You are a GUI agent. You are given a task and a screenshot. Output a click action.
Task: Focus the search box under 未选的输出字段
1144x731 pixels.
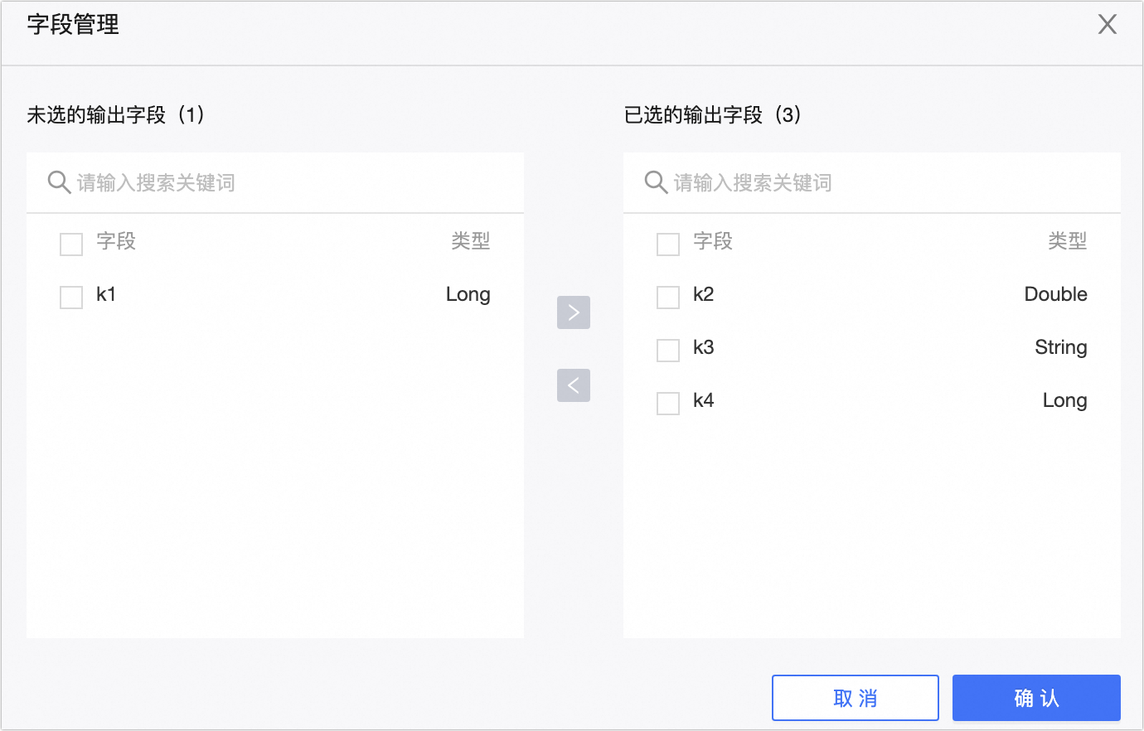(x=275, y=182)
